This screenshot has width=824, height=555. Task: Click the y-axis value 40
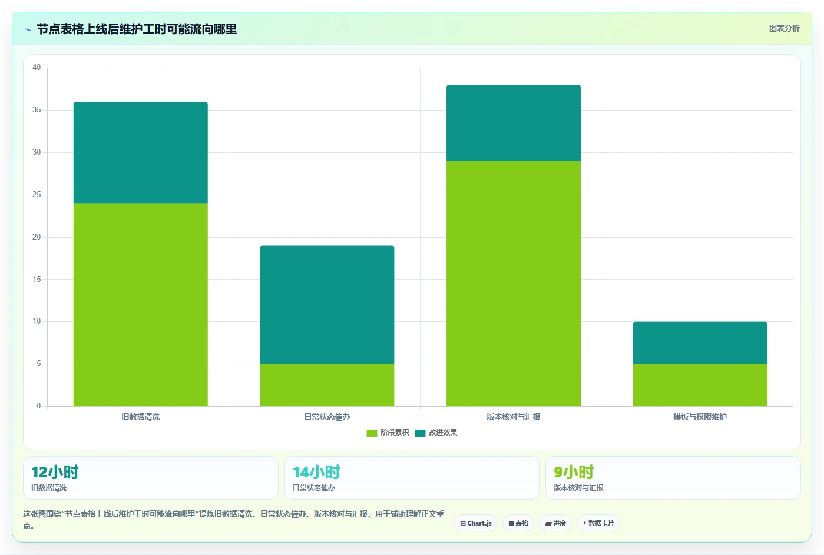click(37, 68)
